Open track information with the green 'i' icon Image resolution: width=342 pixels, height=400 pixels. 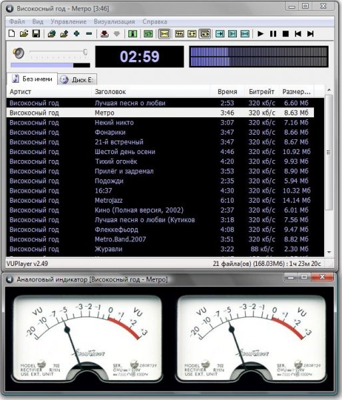click(x=132, y=34)
